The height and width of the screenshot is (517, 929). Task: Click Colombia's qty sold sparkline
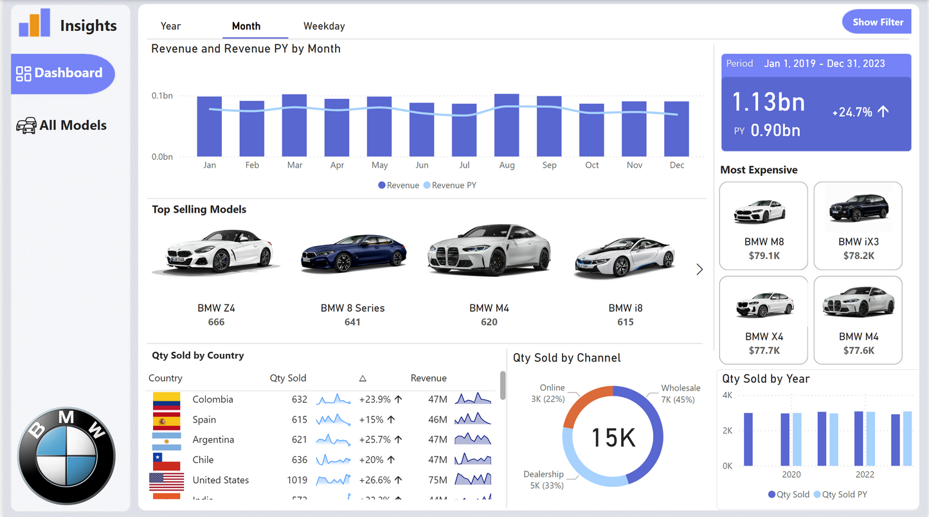333,399
